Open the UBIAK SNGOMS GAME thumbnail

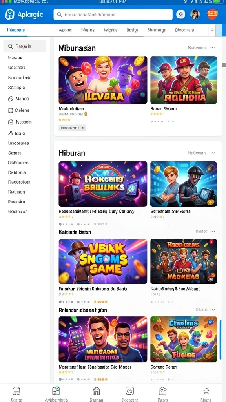[x=103, y=261]
